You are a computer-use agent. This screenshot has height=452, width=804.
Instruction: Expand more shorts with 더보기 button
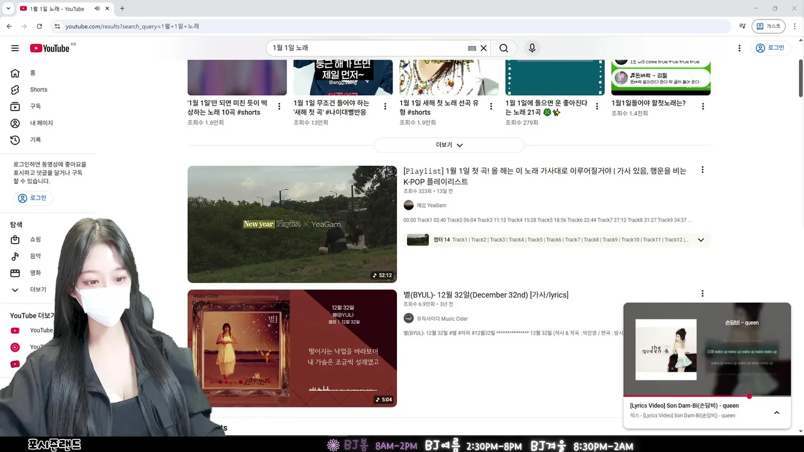coord(449,145)
